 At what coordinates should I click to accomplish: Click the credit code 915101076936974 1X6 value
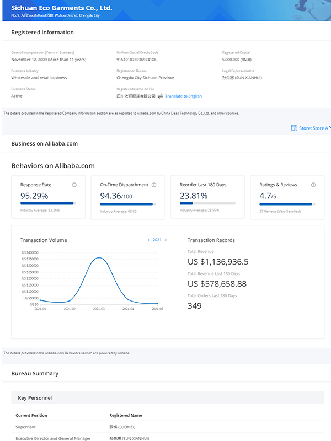coord(136,60)
